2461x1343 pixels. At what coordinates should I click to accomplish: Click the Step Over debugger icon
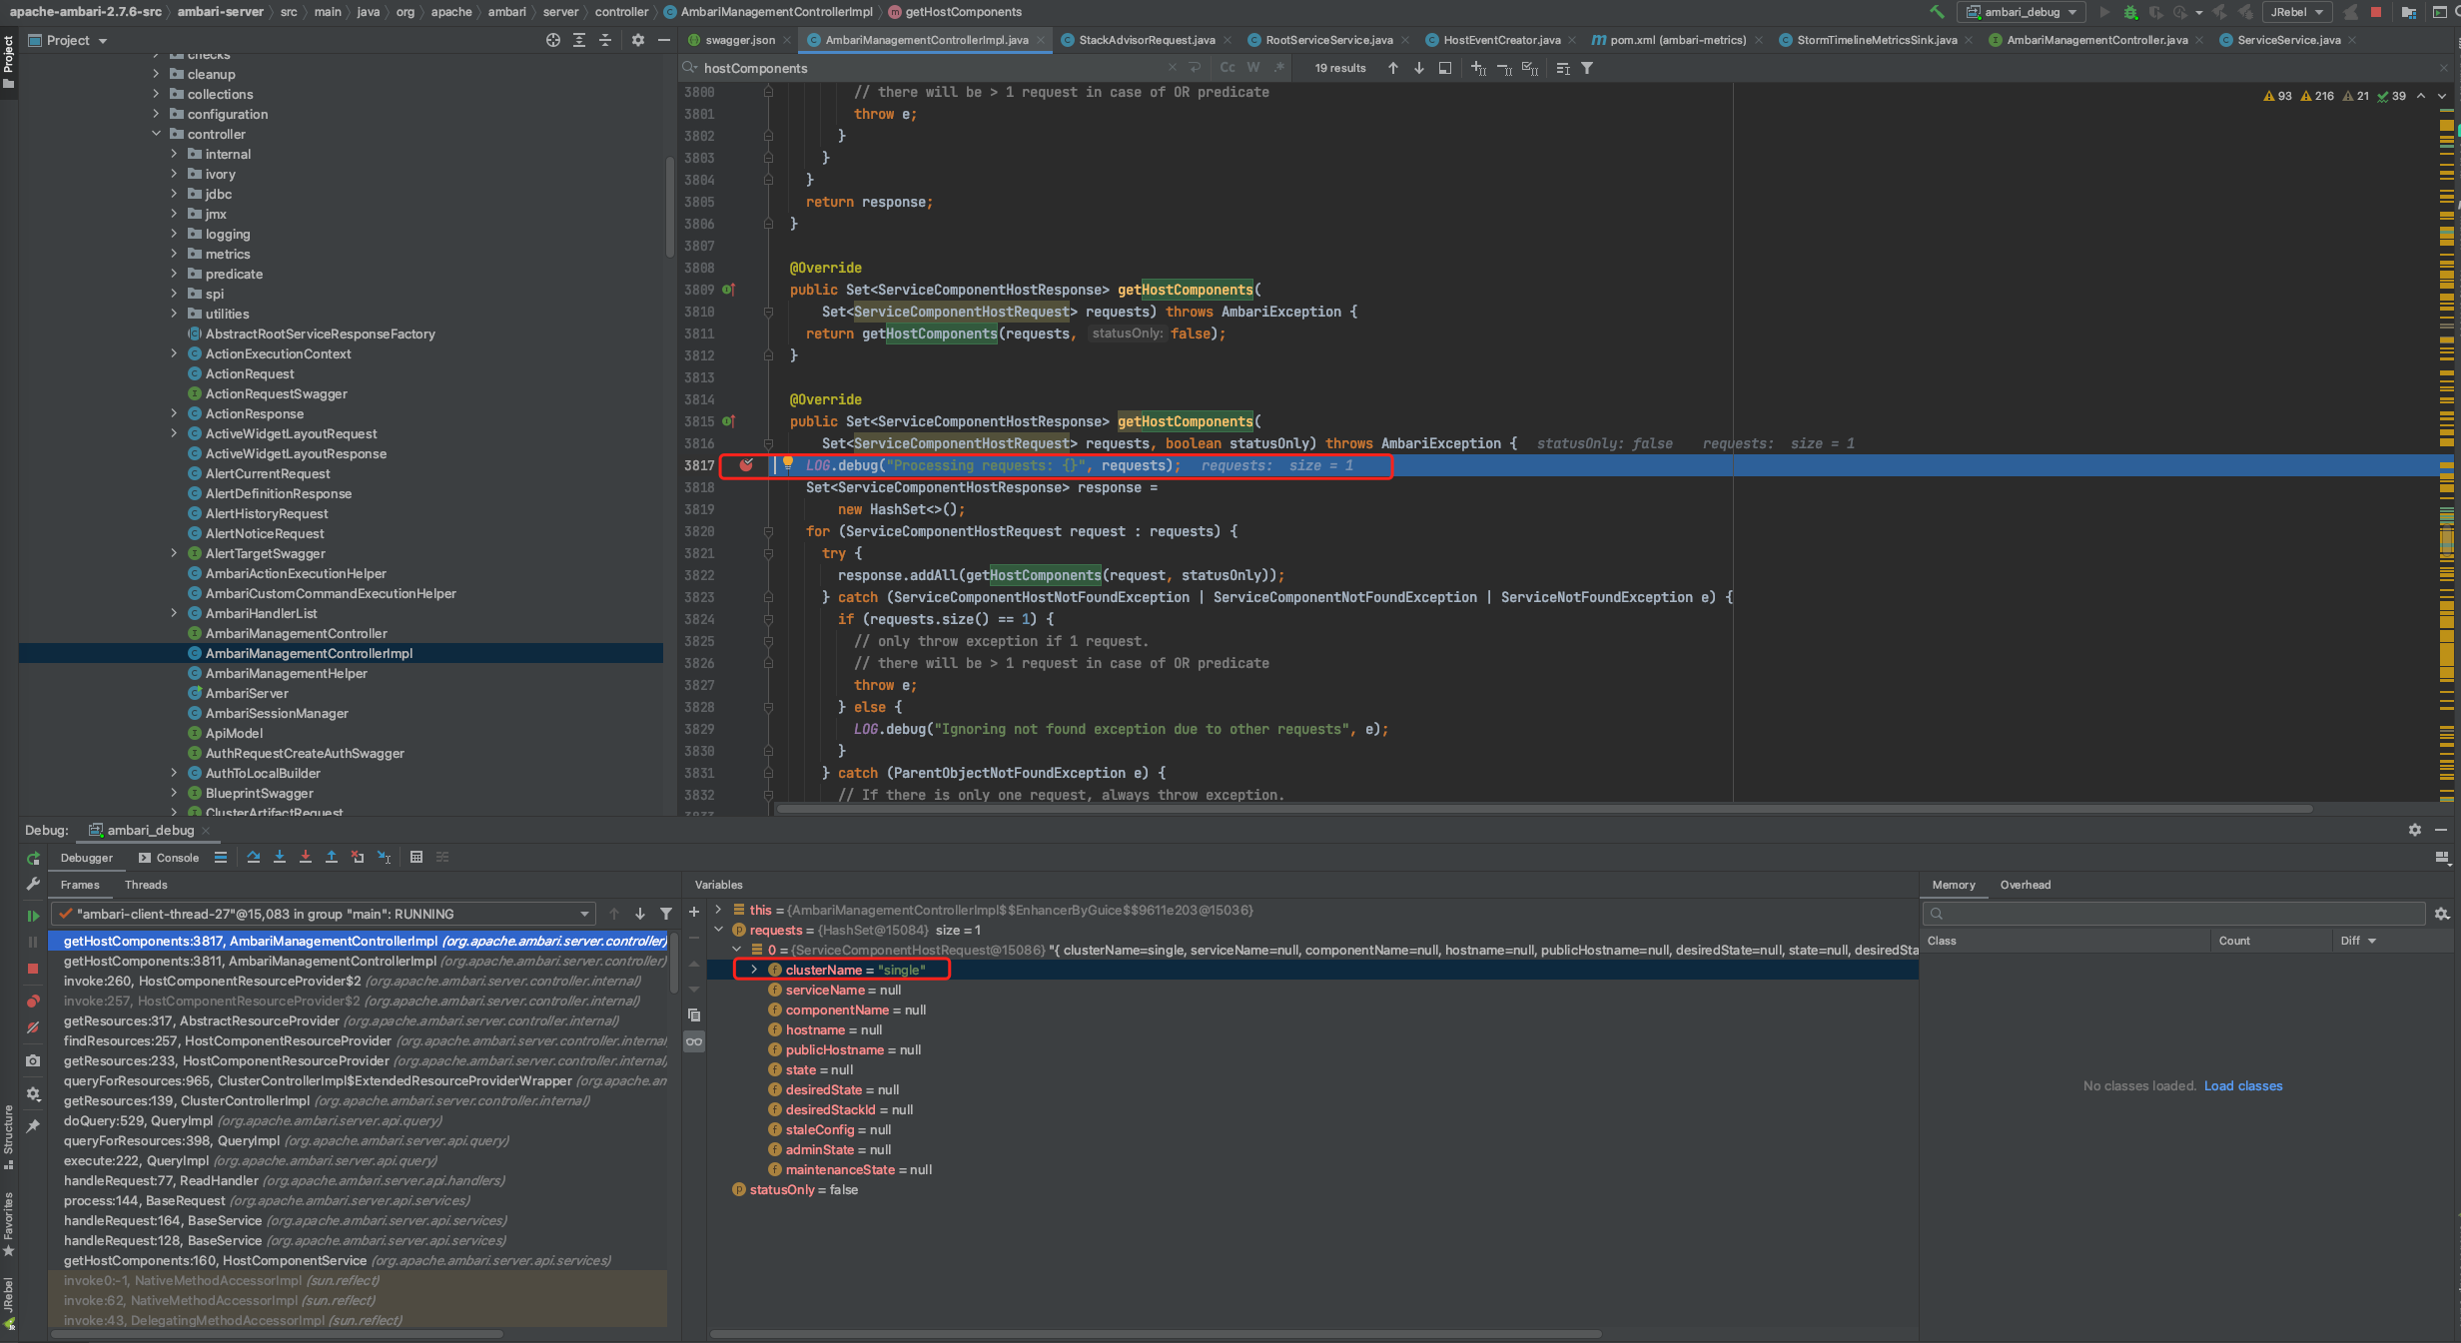tap(254, 857)
